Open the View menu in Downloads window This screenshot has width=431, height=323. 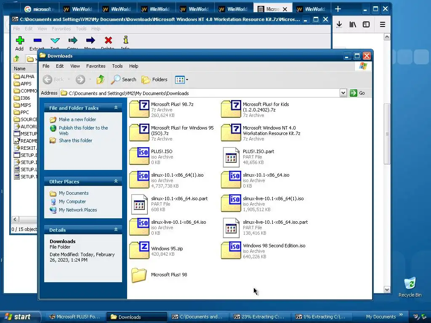tap(75, 66)
